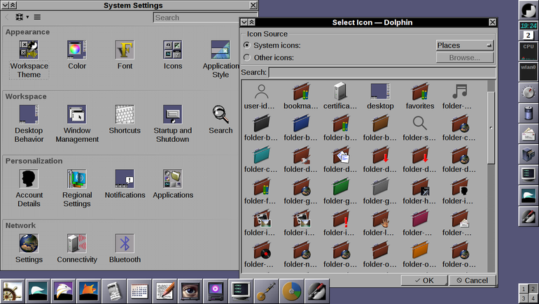Click the icon list vertical scrollbar
Screen dimensions: 539x304
(x=491, y=176)
